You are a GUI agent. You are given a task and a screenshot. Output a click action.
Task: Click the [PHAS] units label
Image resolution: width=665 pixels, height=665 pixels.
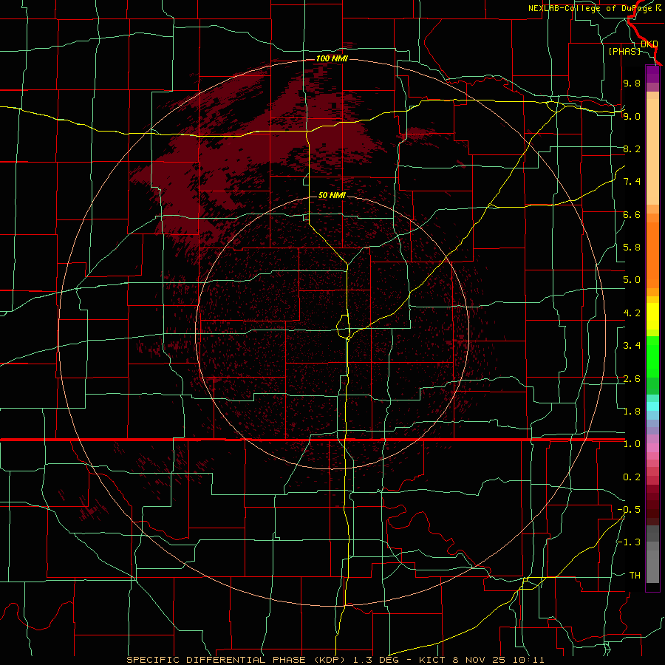pos(624,52)
